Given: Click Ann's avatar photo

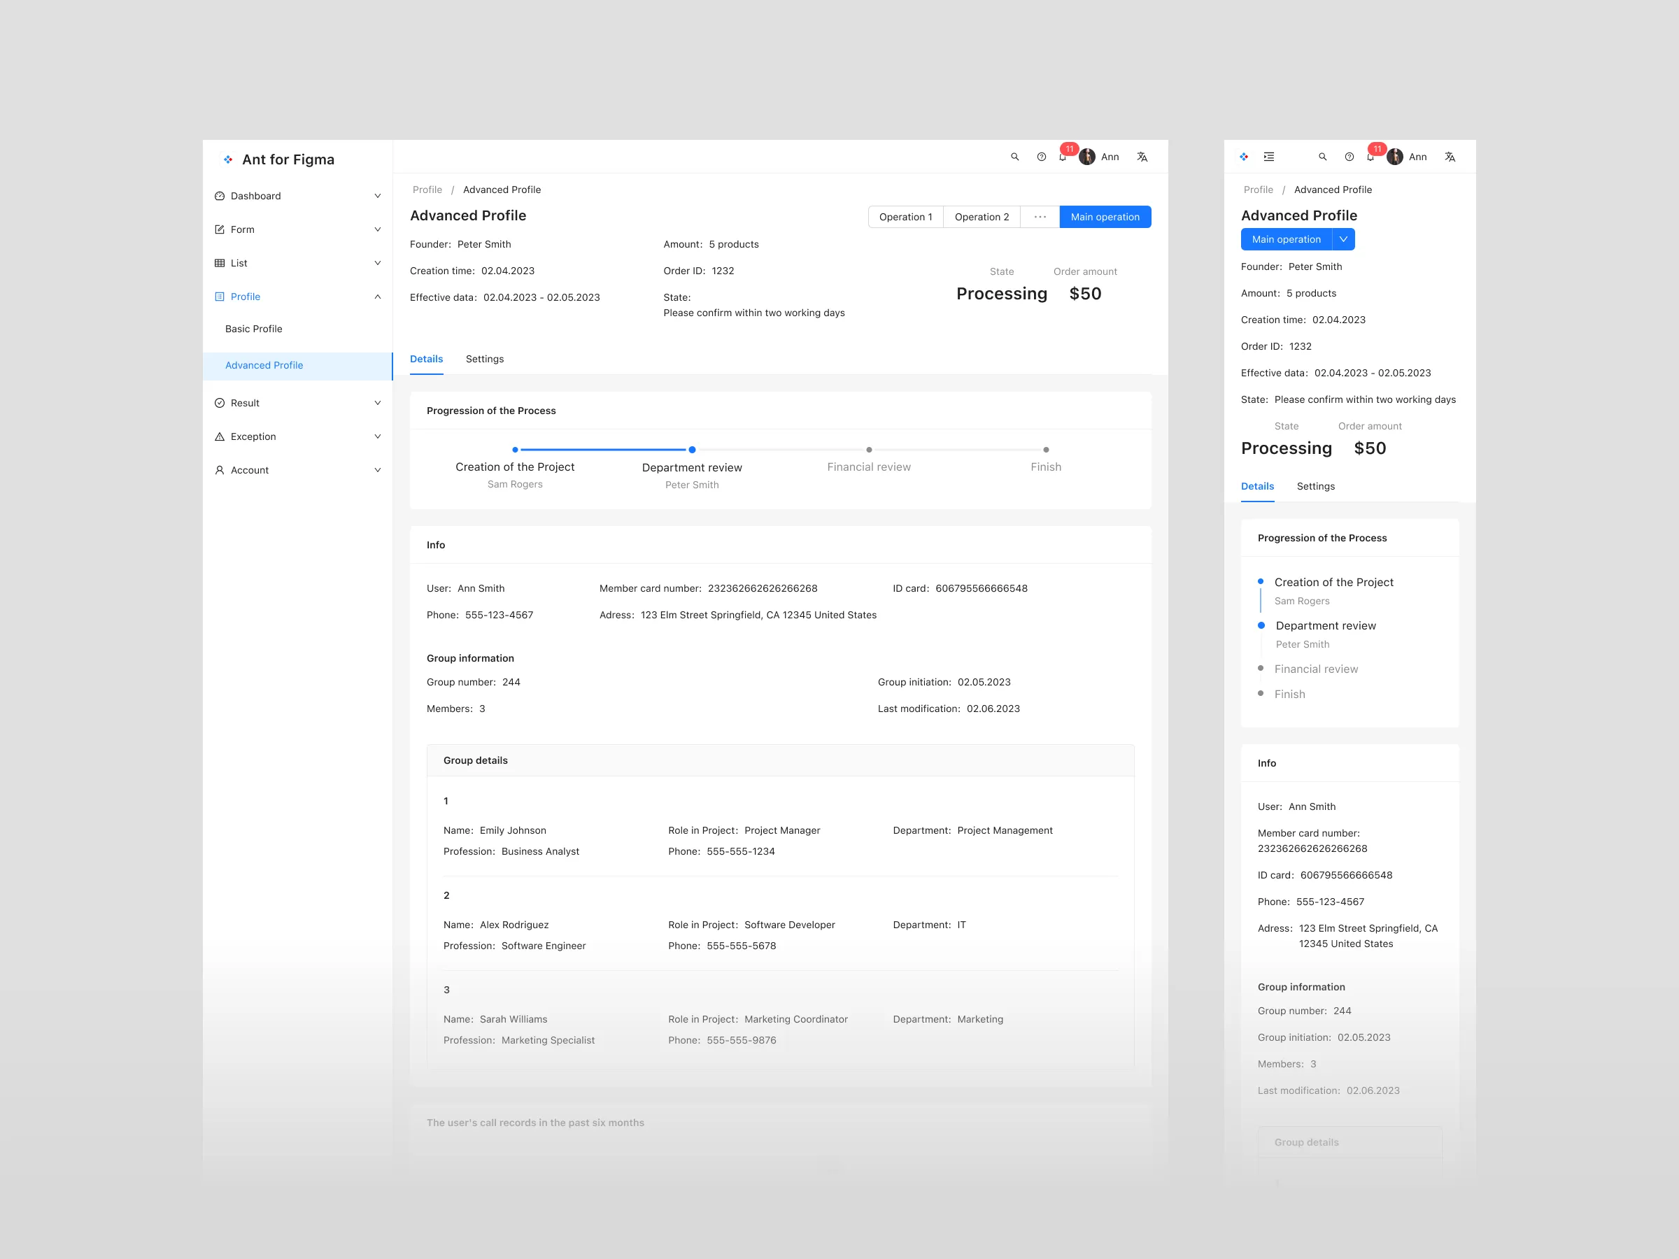Looking at the screenshot, I should coord(1087,157).
